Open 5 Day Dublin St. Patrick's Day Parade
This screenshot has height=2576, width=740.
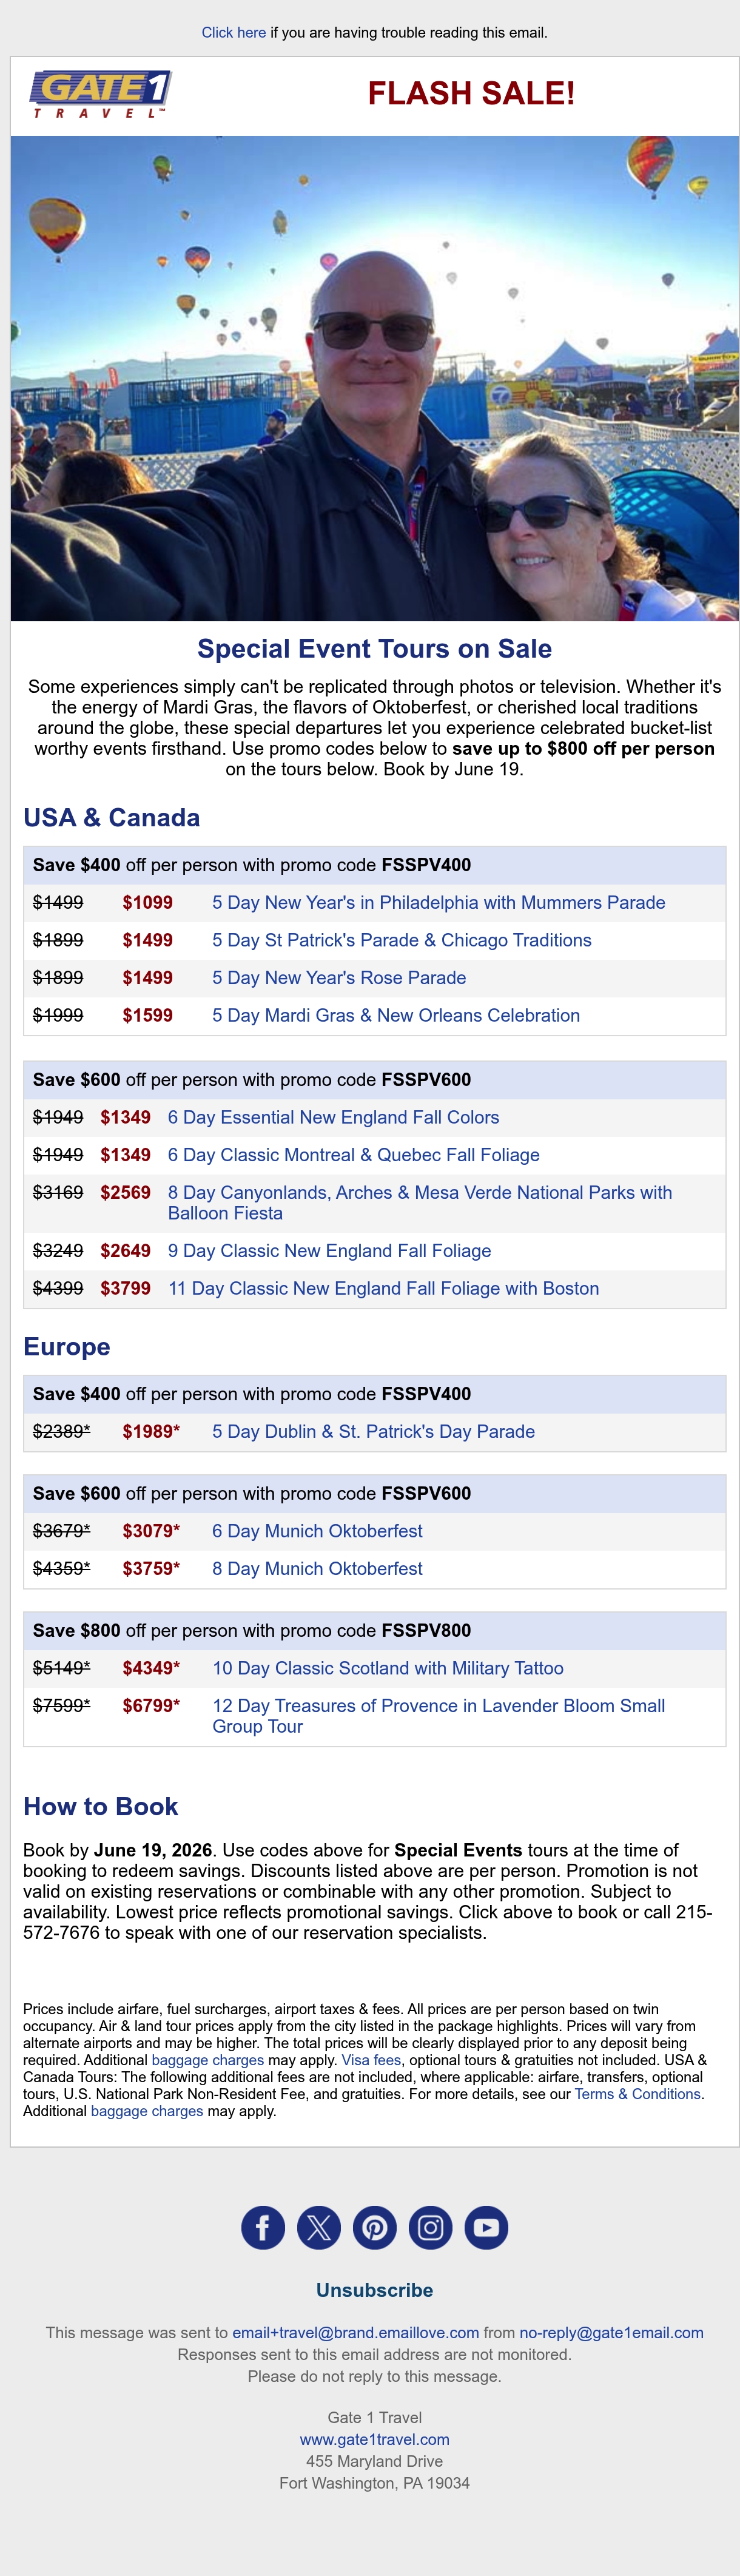click(373, 1431)
